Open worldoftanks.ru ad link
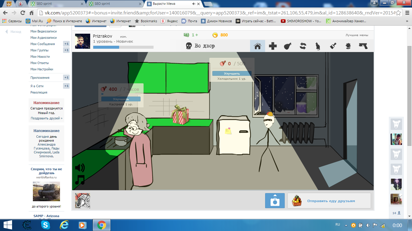 click(46, 177)
